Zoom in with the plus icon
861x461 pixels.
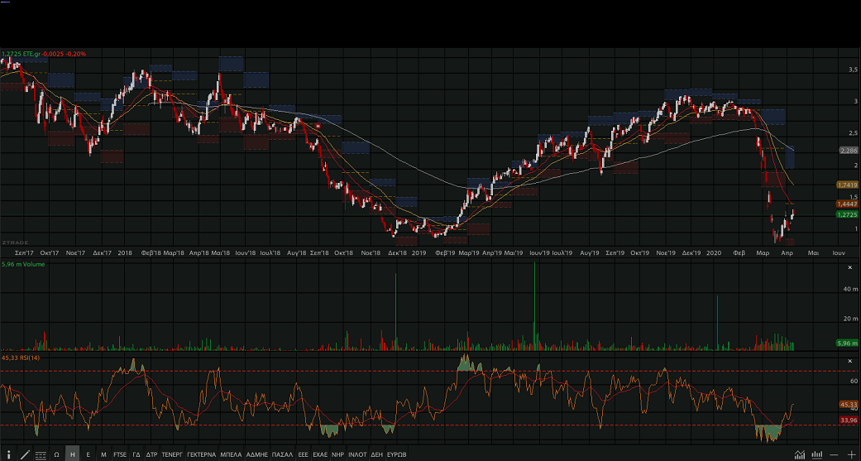[851, 454]
